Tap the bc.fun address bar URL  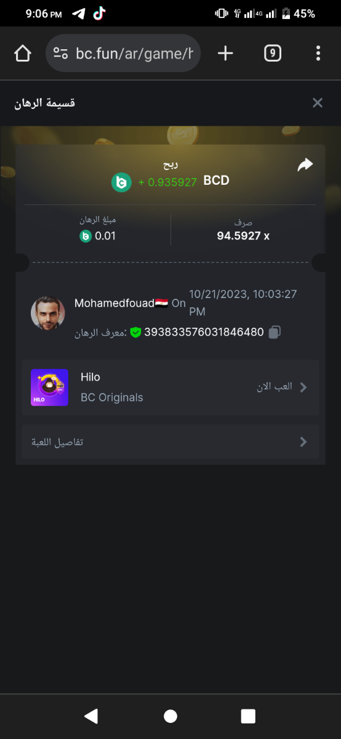click(134, 54)
